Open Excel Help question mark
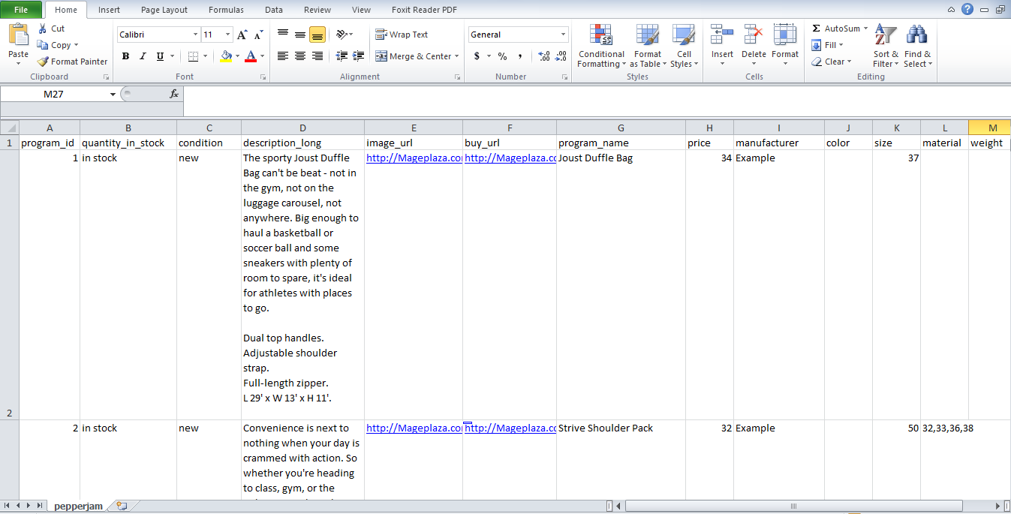Viewport: 1011px width, 514px height. point(967,9)
